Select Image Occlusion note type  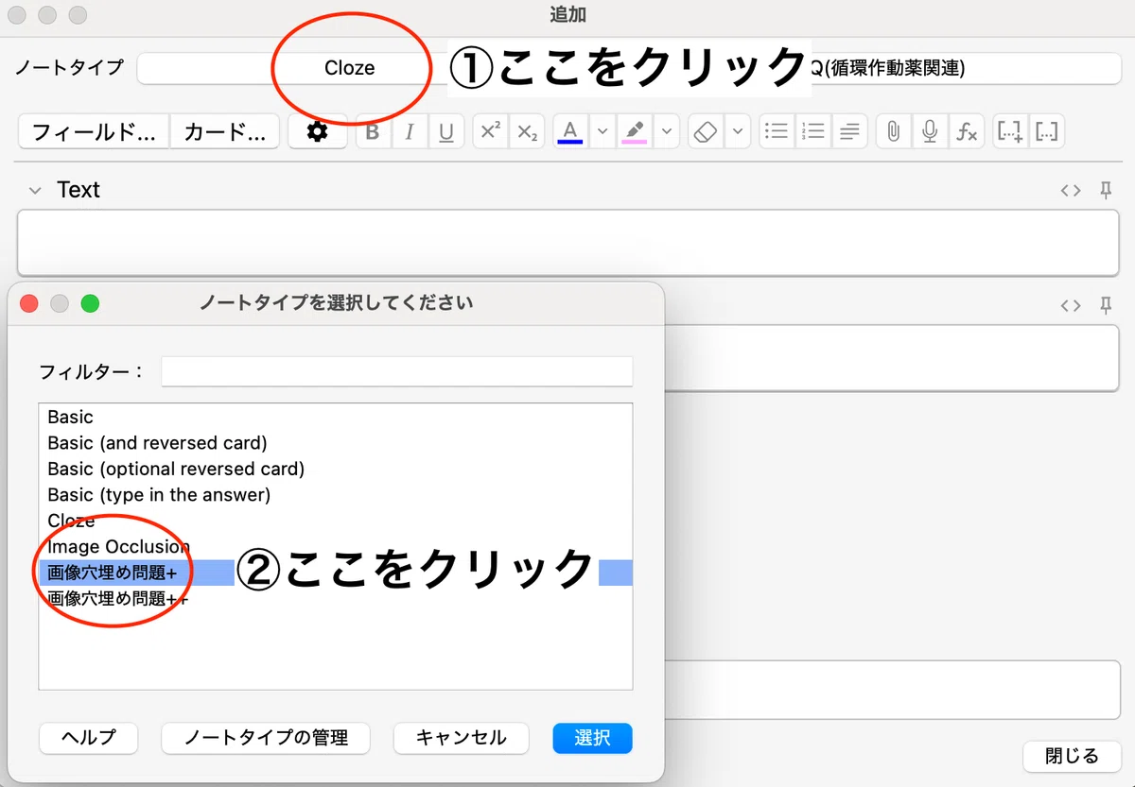tap(336, 546)
